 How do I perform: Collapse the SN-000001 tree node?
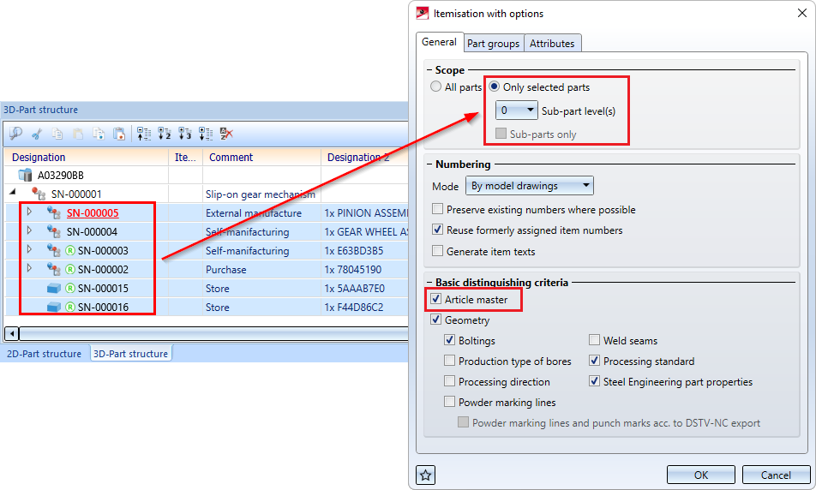click(x=13, y=192)
